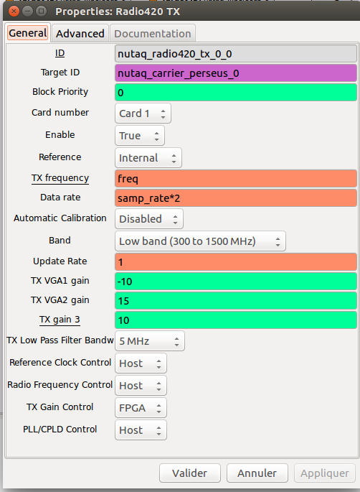Open the TX Gain Control dropdown
The image size is (360, 492).
pos(141,407)
